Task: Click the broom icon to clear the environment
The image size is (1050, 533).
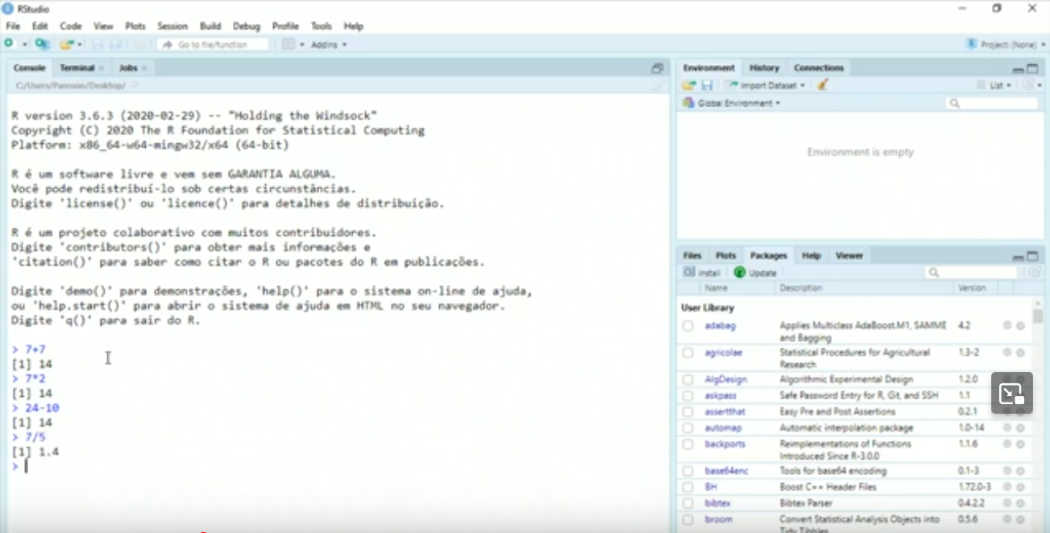Action: click(x=823, y=85)
